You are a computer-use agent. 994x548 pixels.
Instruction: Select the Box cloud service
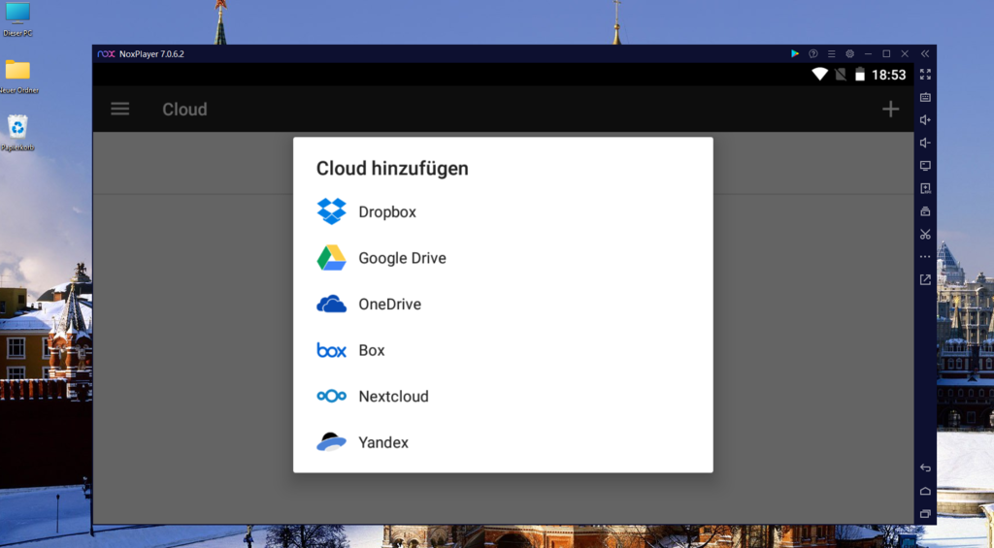click(x=503, y=350)
